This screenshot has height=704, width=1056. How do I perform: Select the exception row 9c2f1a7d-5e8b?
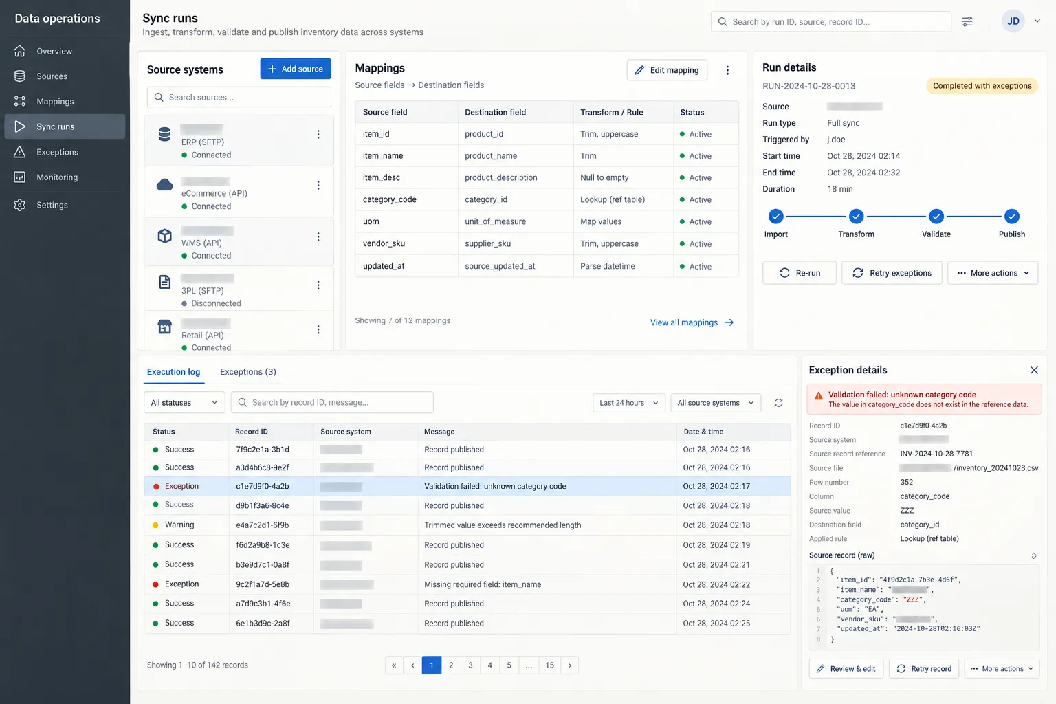click(467, 584)
